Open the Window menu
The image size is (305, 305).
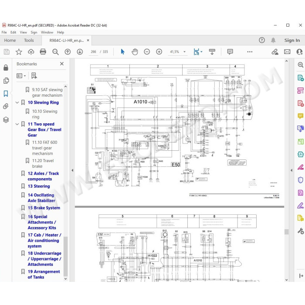click(x=47, y=32)
